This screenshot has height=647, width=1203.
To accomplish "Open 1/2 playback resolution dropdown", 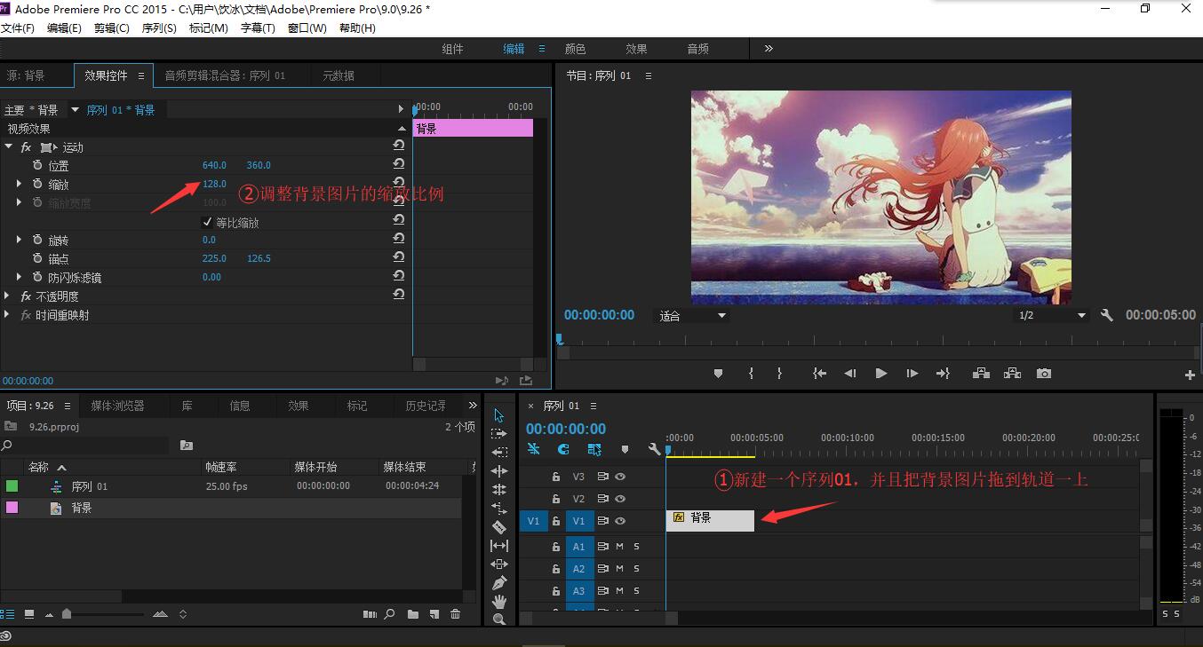I will [x=1052, y=315].
